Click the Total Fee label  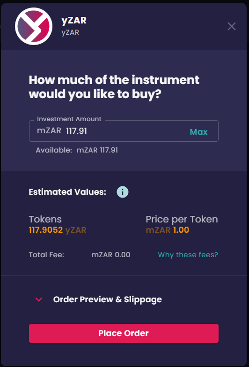tap(46, 255)
